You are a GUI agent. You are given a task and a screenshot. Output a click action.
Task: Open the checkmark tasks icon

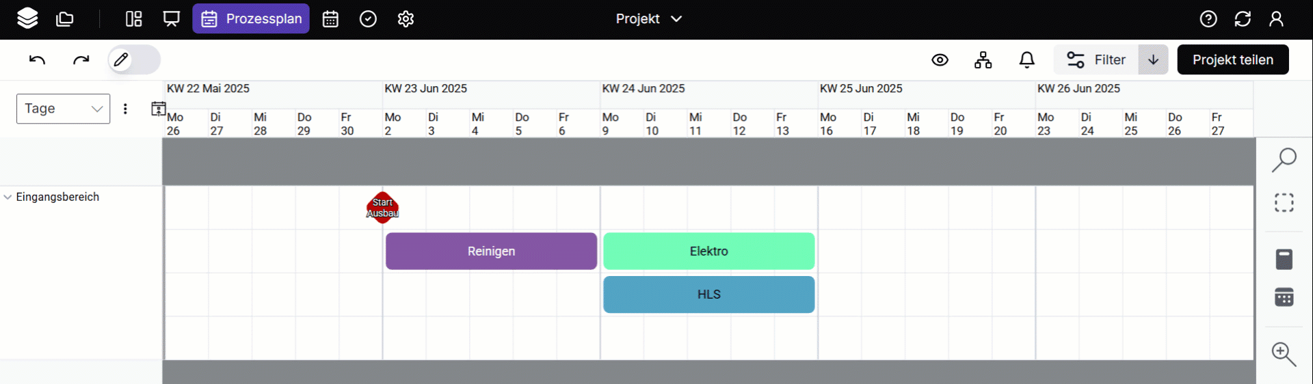[x=368, y=18]
